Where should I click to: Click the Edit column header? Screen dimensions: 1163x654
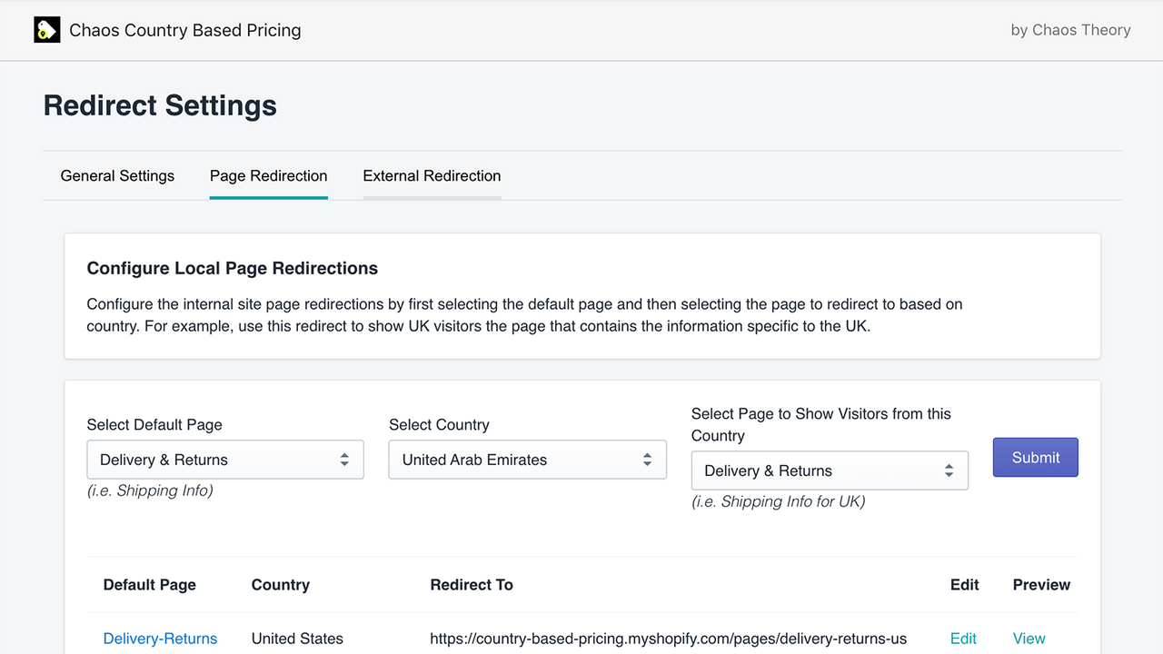pyautogui.click(x=965, y=585)
